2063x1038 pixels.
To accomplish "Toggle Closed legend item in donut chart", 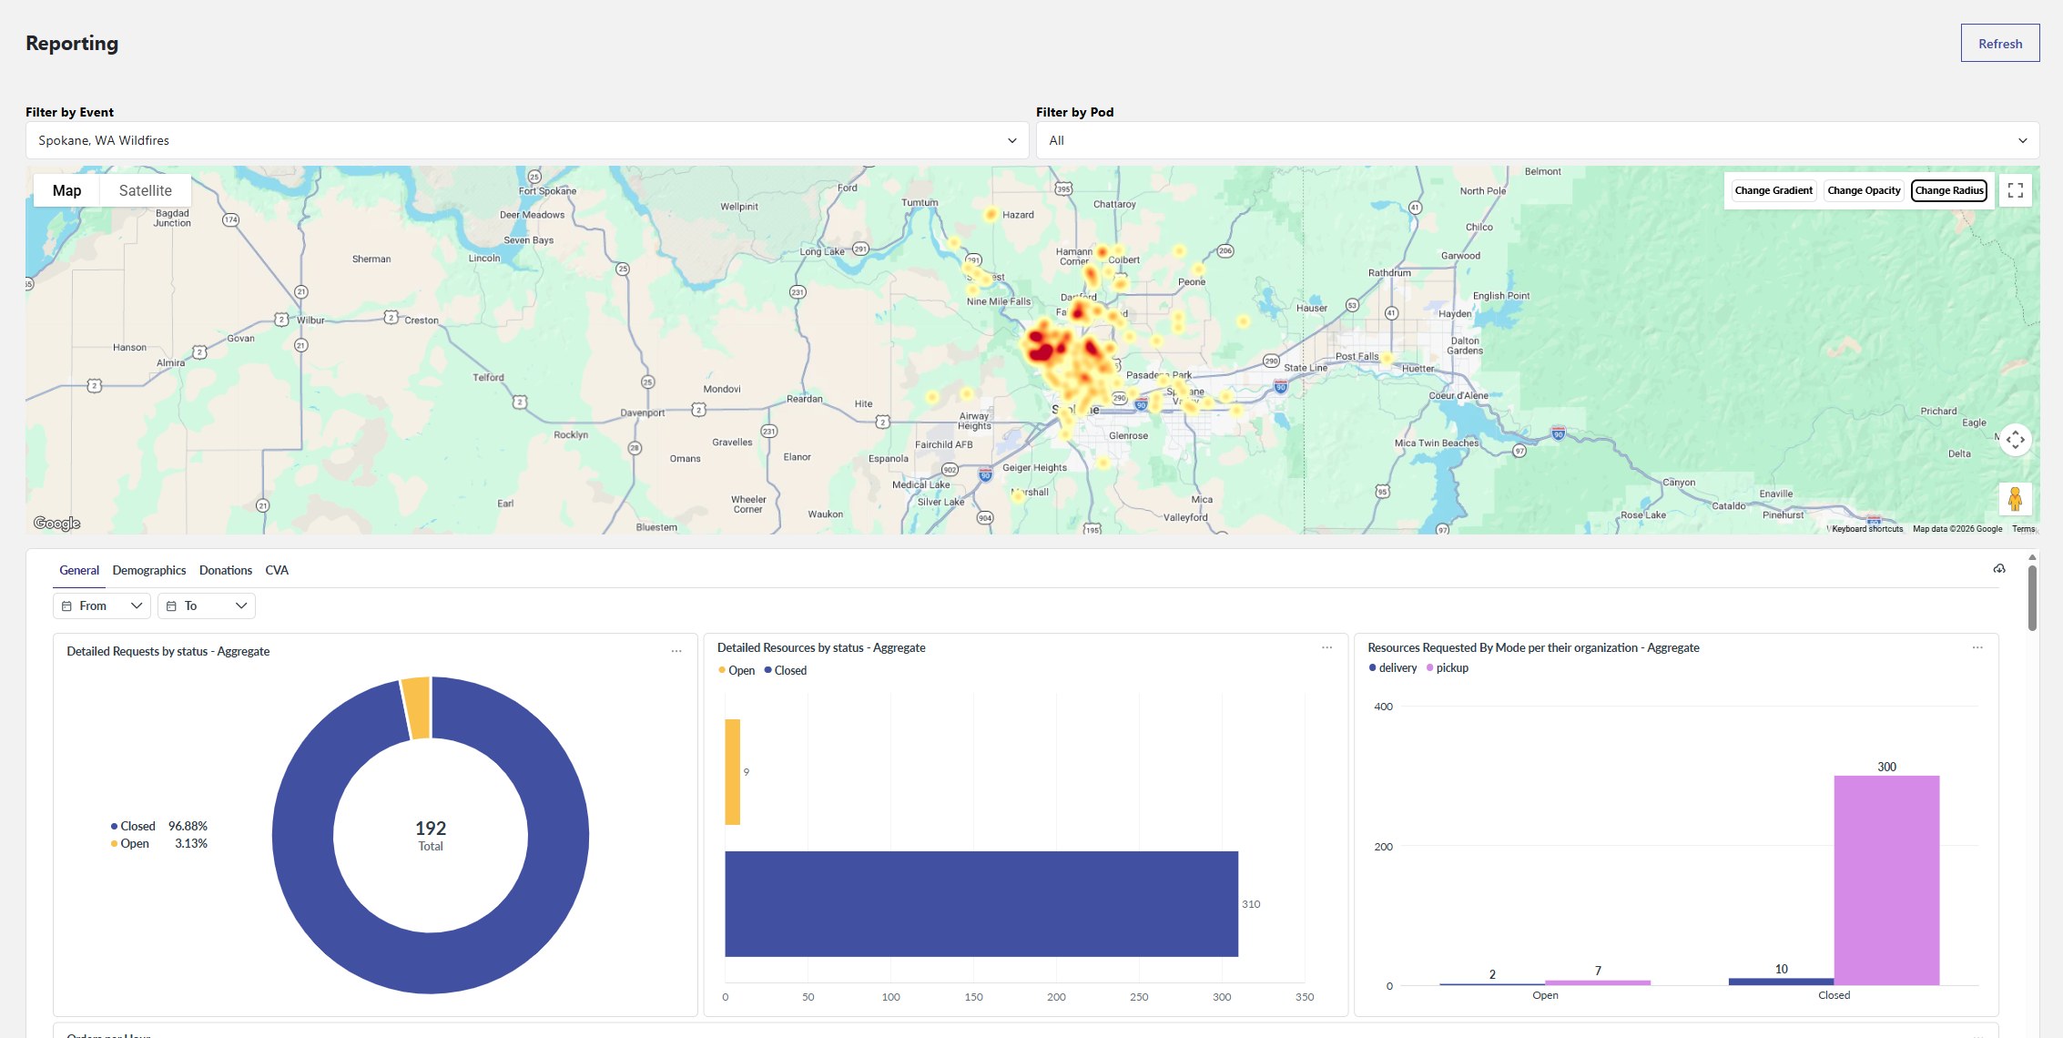I will coord(133,826).
